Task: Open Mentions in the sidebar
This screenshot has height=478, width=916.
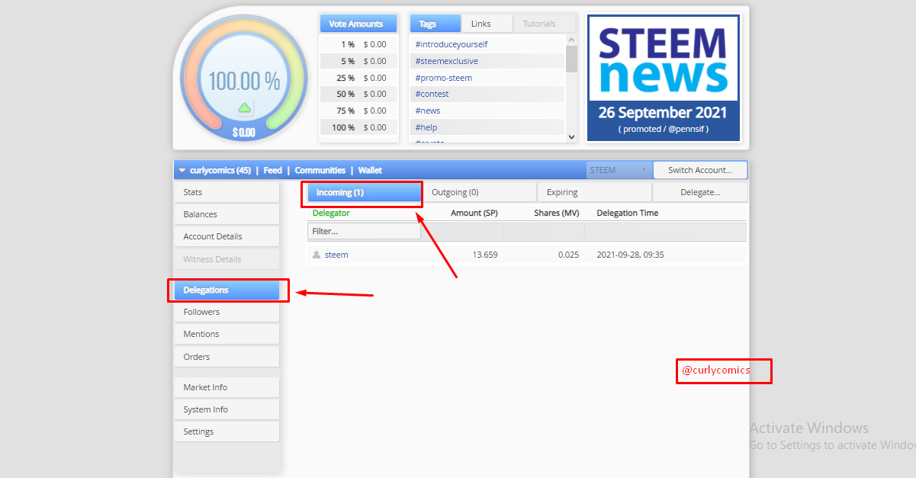Action: click(227, 334)
